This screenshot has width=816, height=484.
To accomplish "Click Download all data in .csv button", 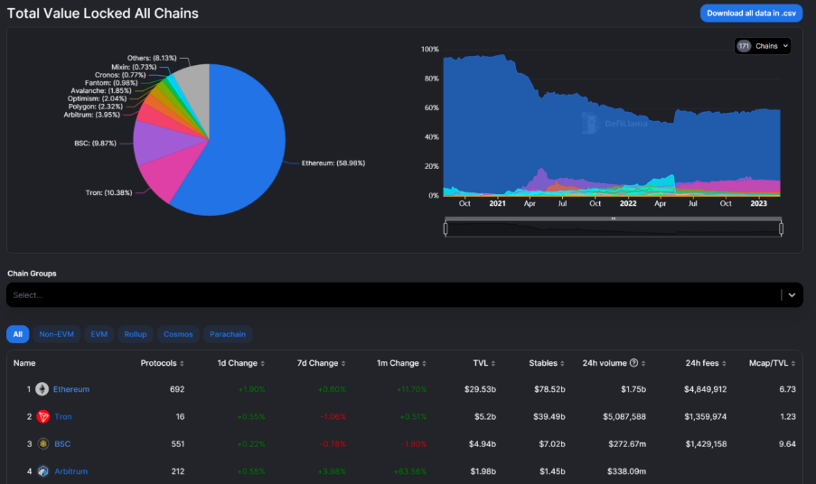I will 751,13.
